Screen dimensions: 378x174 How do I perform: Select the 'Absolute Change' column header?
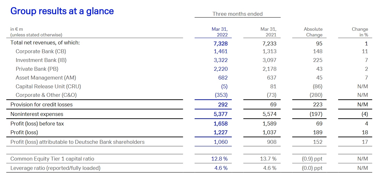313,32
